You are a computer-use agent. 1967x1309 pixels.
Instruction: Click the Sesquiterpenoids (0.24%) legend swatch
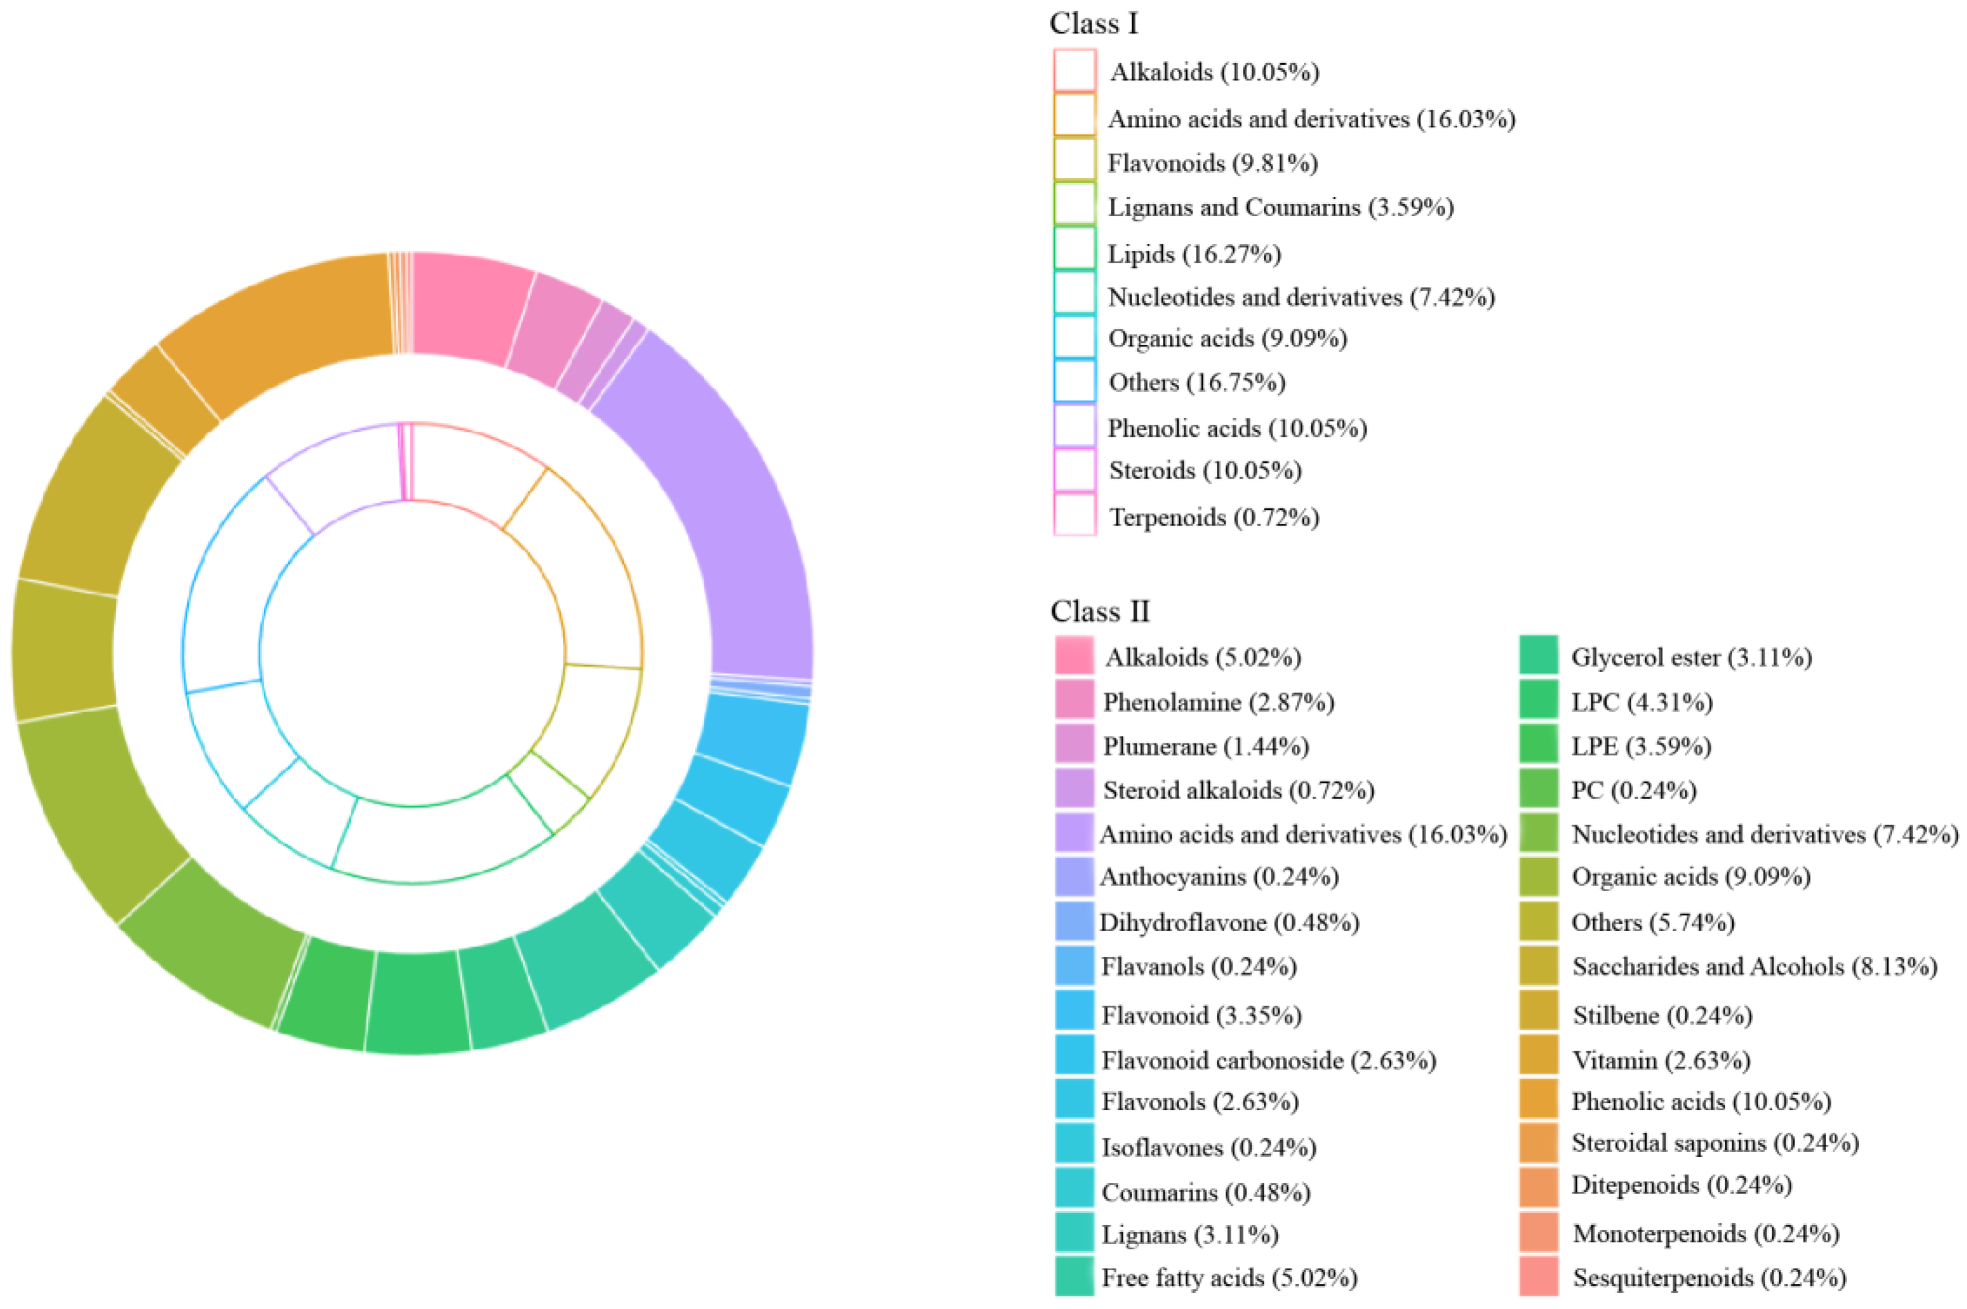click(1539, 1277)
